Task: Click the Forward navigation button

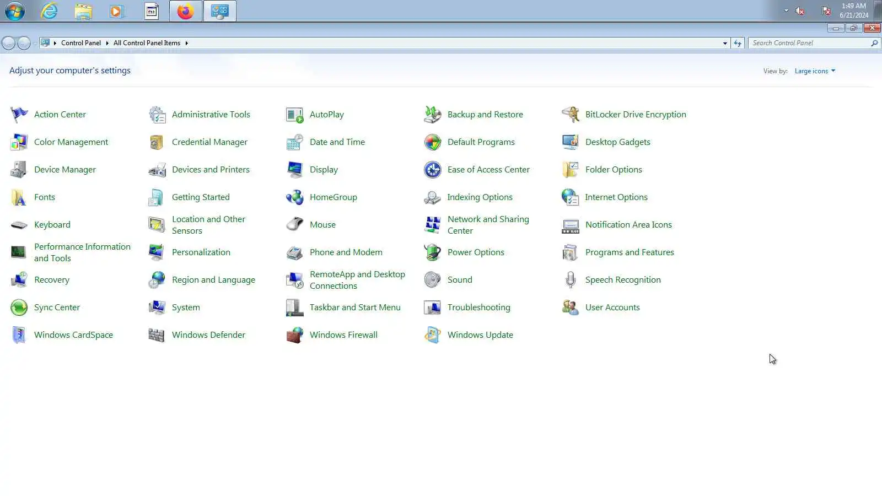Action: [x=24, y=43]
